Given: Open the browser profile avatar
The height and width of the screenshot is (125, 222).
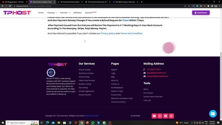Looking at the screenshot, I should (x=216, y=6).
